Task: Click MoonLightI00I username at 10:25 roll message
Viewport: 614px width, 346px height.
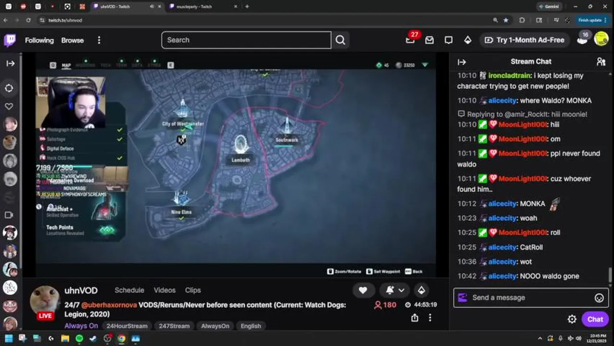Action: pos(523,233)
